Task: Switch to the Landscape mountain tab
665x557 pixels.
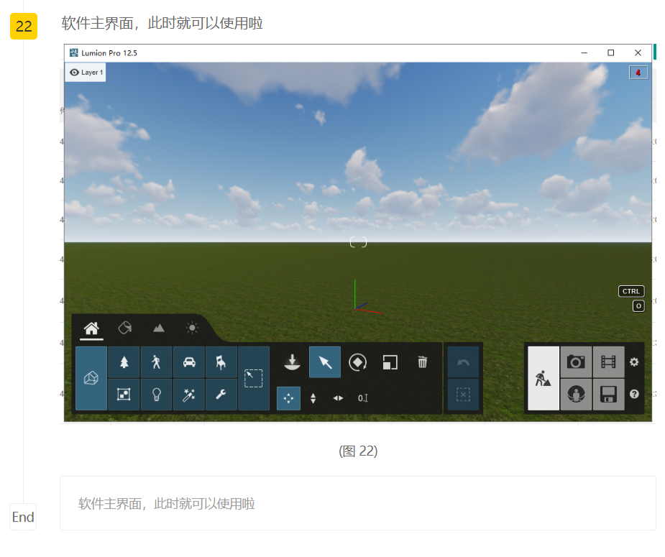Action: (x=158, y=328)
